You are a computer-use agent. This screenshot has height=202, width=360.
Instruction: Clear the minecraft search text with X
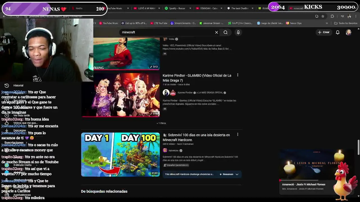(217, 32)
